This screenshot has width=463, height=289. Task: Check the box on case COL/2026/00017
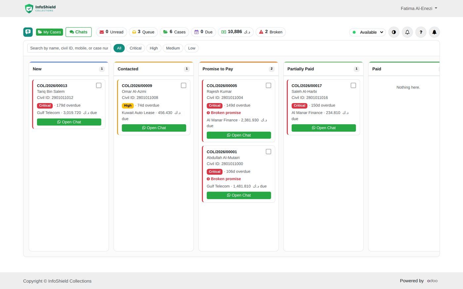[x=353, y=86]
